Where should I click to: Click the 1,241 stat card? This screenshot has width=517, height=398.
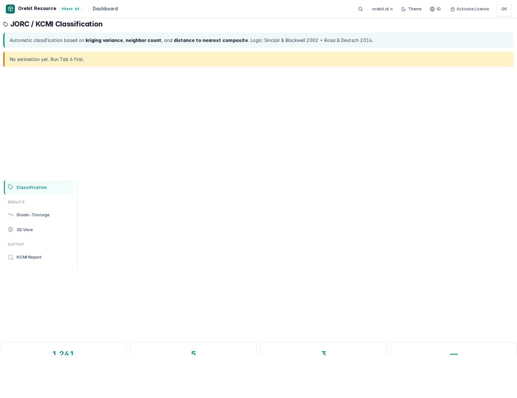click(63, 349)
